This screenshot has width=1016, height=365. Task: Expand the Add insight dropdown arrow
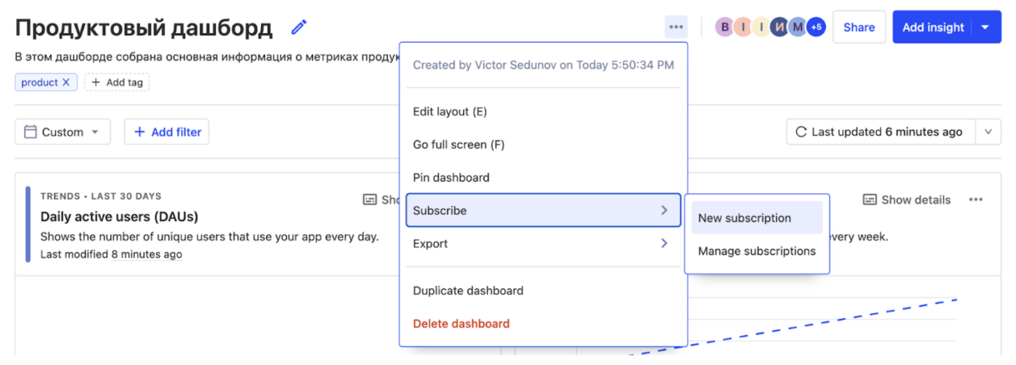point(986,27)
